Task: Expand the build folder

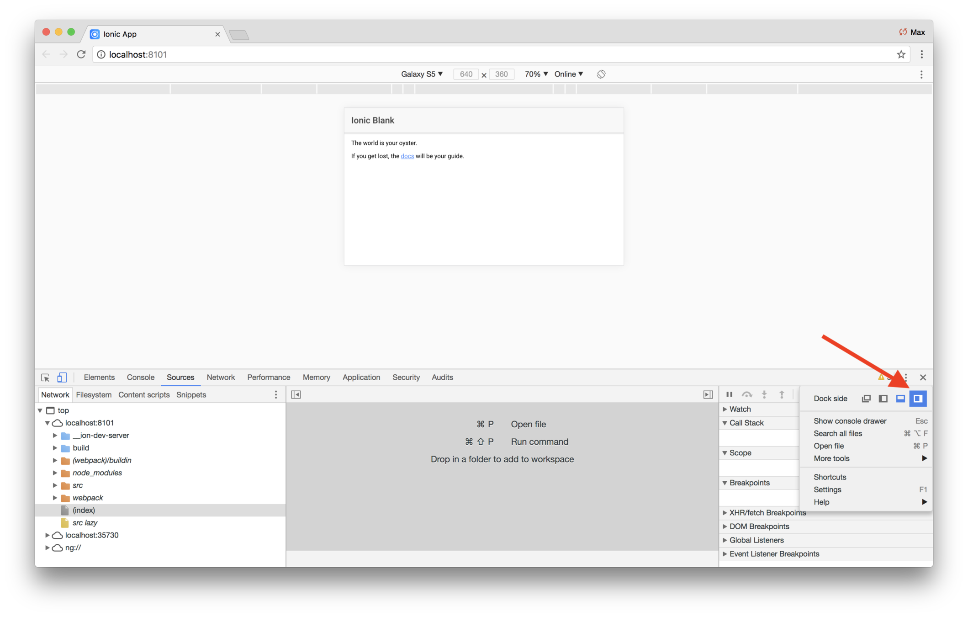Action: [55, 447]
